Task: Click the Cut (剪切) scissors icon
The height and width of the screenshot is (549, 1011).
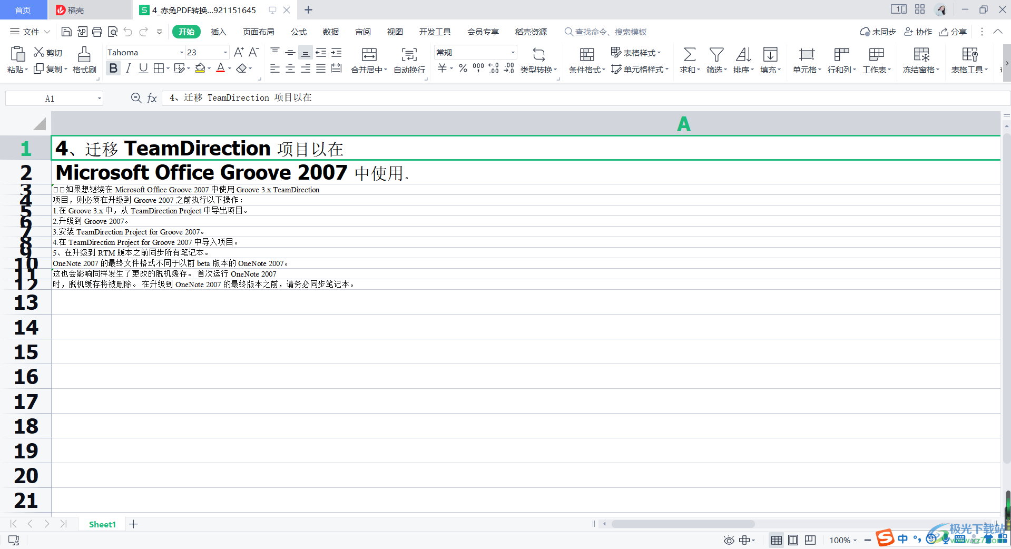Action: (39, 52)
